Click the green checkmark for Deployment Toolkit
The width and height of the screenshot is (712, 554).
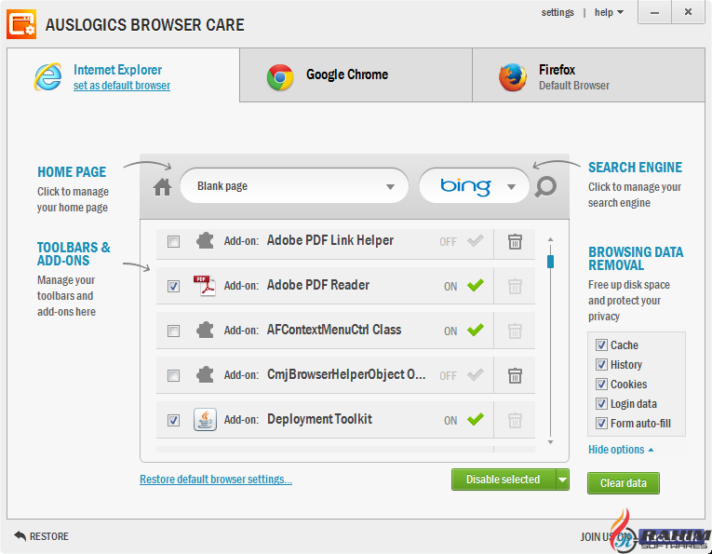[476, 419]
